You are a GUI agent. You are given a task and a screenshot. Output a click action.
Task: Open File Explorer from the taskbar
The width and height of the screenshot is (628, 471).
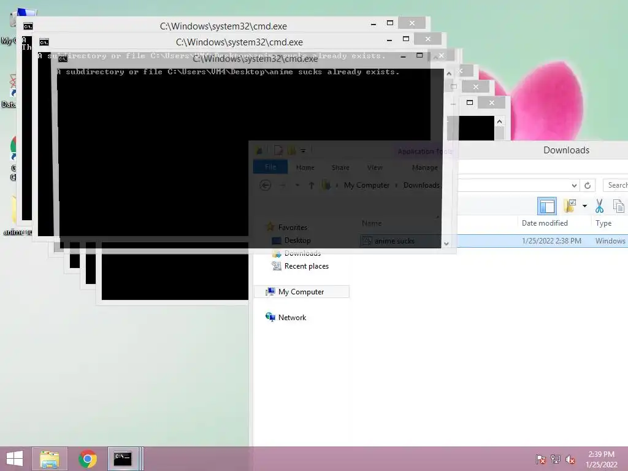(x=50, y=459)
